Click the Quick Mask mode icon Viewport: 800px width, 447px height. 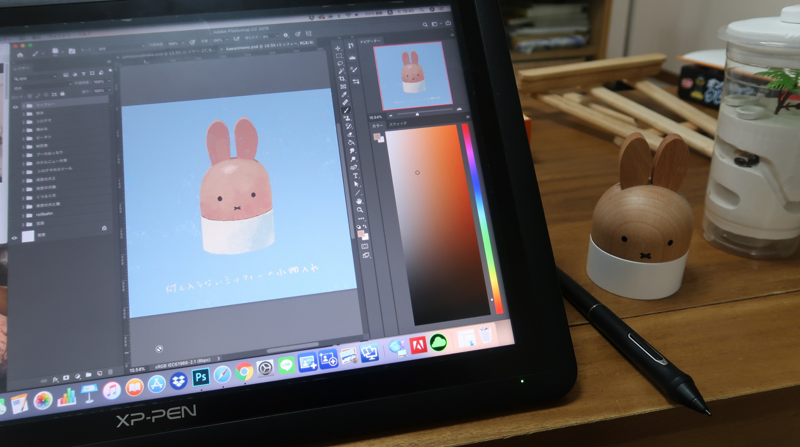tap(365, 247)
